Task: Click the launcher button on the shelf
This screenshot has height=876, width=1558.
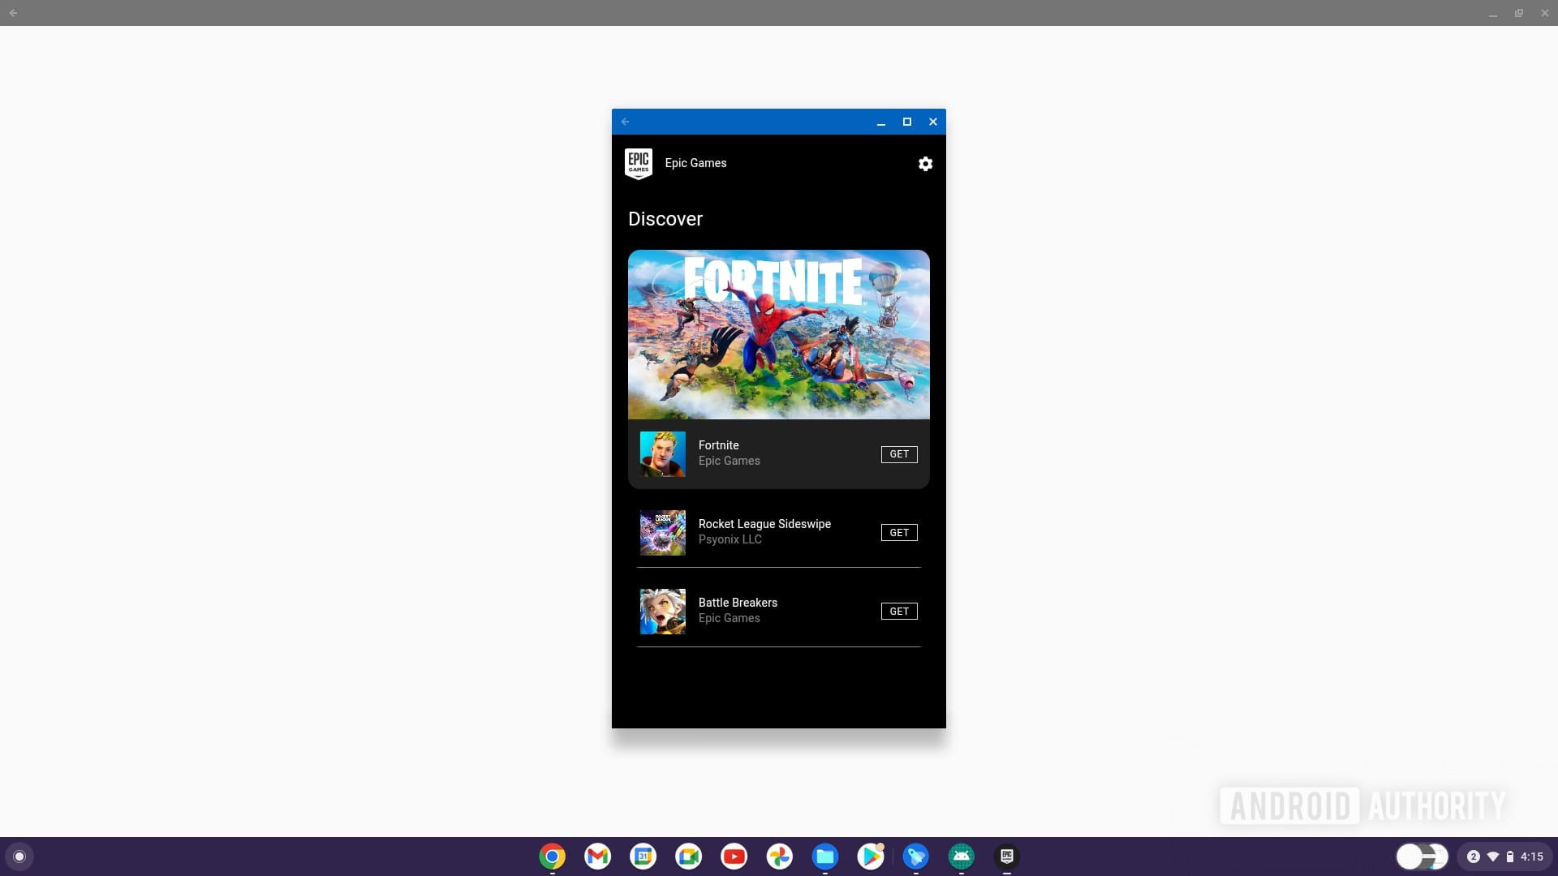Action: (x=19, y=857)
